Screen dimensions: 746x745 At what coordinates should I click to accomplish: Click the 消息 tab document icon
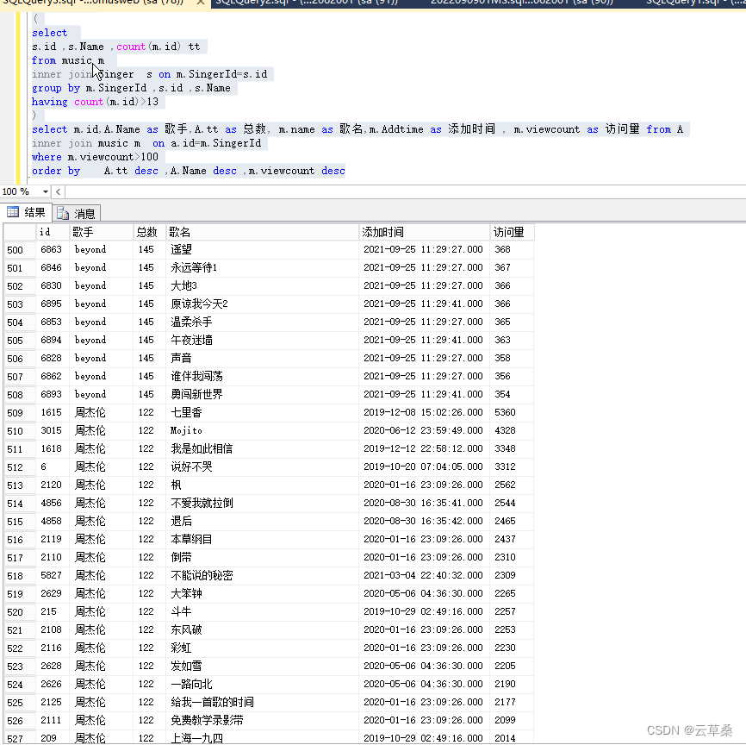[x=62, y=213]
